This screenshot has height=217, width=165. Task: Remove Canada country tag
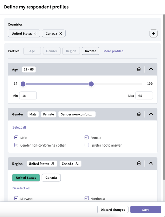point(60,34)
